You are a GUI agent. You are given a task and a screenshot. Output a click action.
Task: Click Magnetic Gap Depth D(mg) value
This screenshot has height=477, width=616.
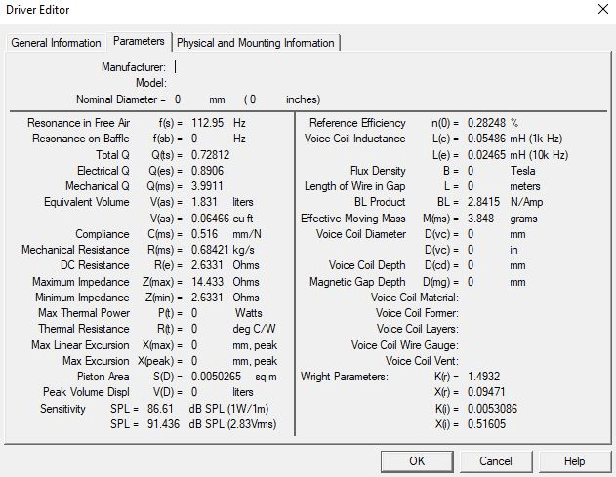coord(471,282)
